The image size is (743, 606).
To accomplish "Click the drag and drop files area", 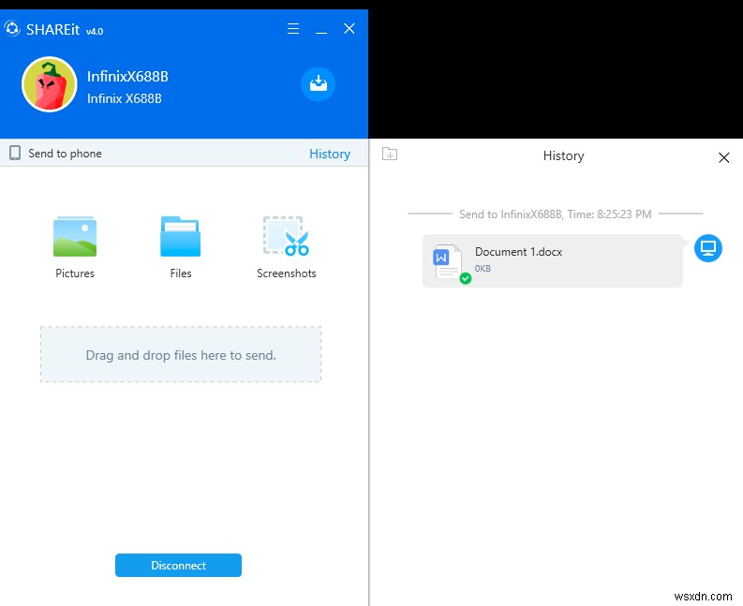I will coord(181,354).
